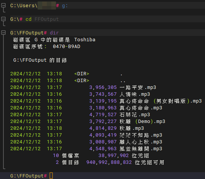Screen dimensions: 205x179
Task: Click file name '離人心上秋.mp3'
Action: click(141, 142)
